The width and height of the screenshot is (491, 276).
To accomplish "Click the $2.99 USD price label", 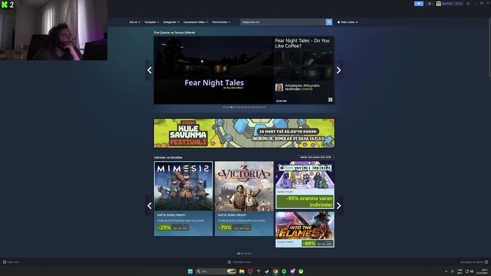I will click(x=282, y=101).
